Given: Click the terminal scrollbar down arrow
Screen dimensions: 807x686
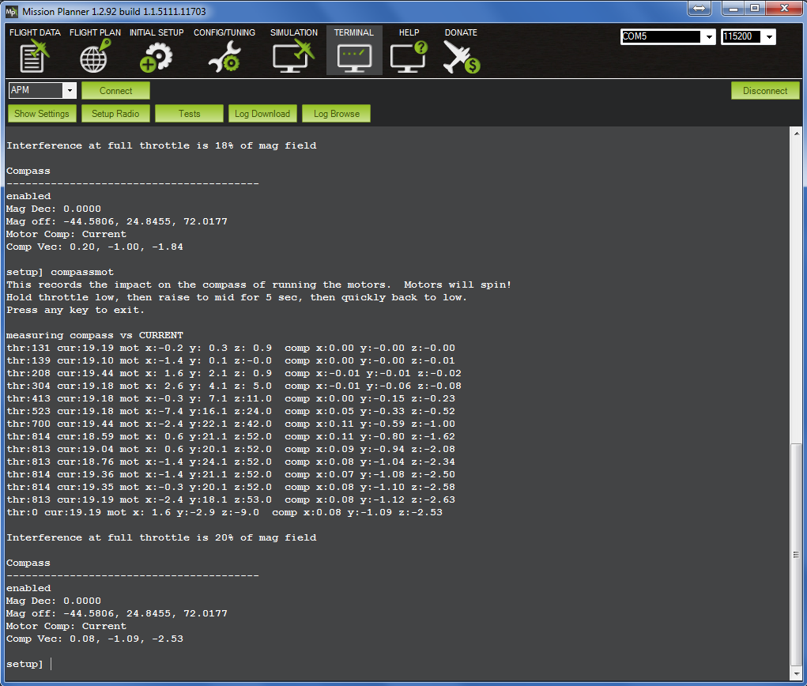Looking at the screenshot, I should click(796, 673).
